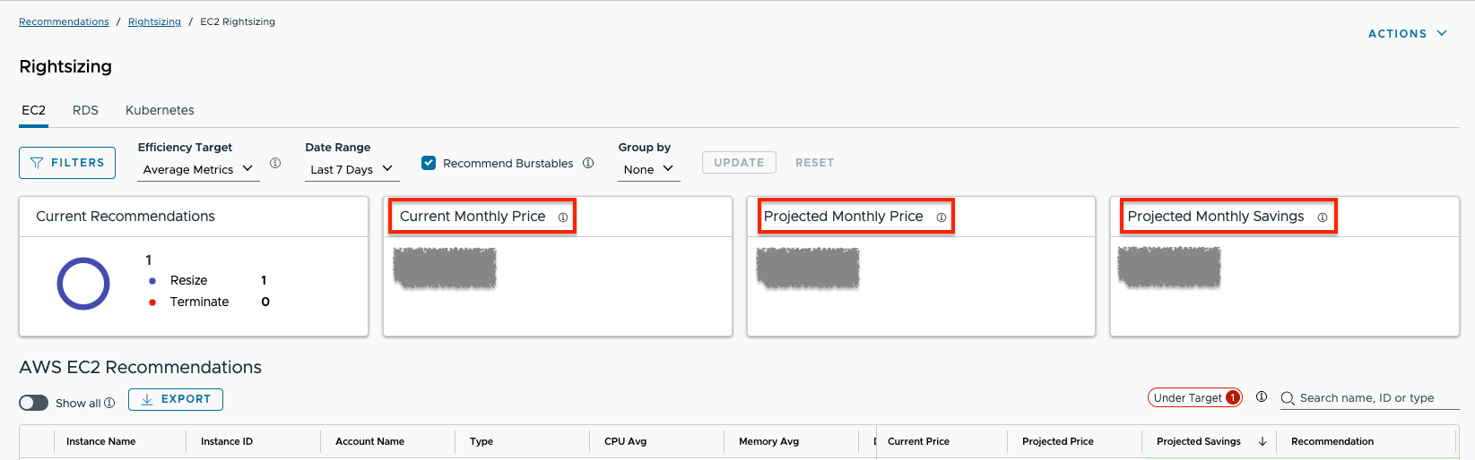The width and height of the screenshot is (1475, 460).
Task: Click Current Monthly Price info icon
Action: click(x=563, y=217)
